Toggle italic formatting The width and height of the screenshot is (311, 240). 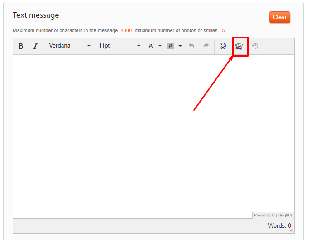click(35, 46)
